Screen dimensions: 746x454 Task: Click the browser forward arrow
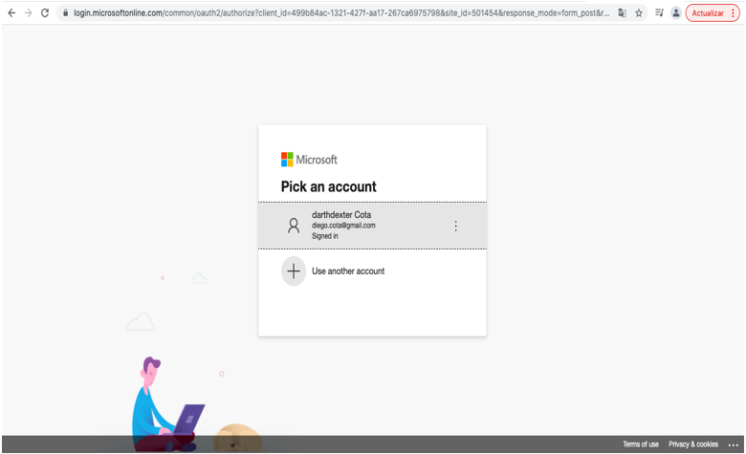point(28,13)
